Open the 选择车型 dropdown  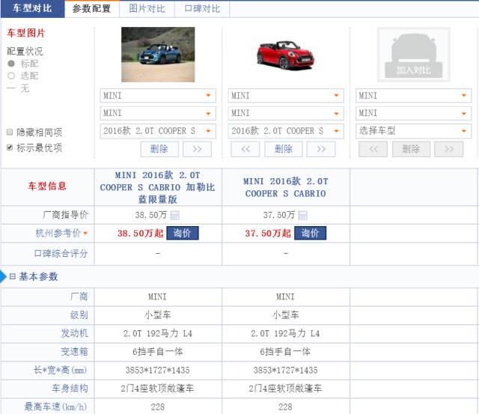coord(413,131)
